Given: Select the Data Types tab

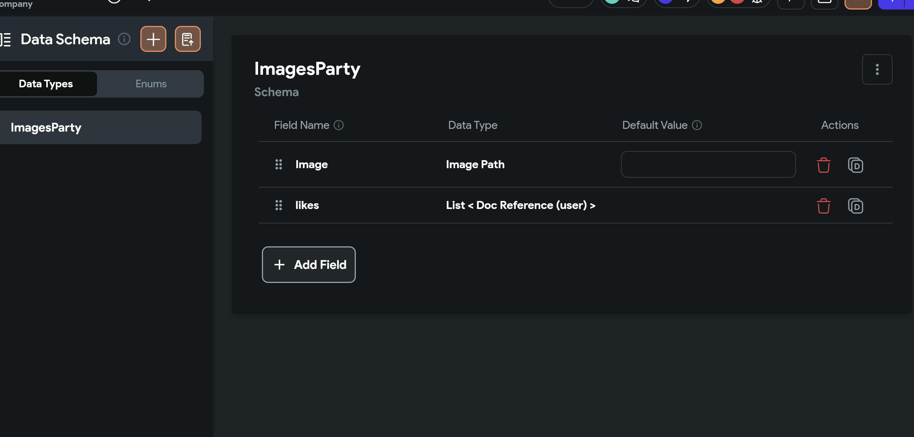Looking at the screenshot, I should [46, 84].
